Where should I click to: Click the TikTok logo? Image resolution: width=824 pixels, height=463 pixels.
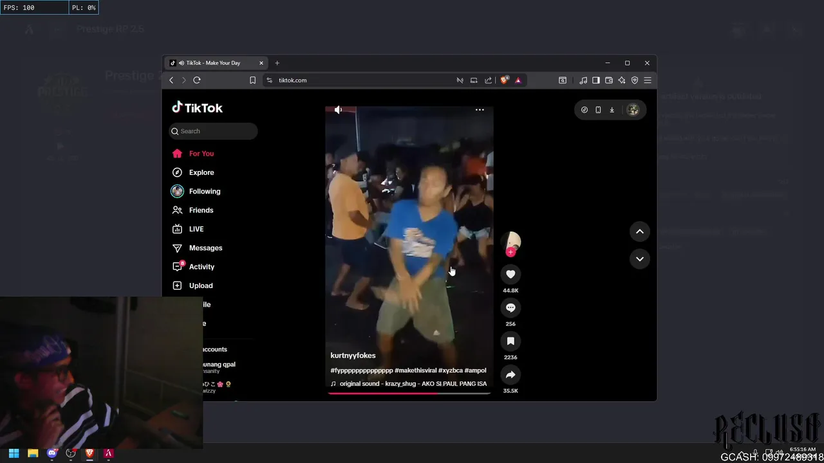(197, 108)
